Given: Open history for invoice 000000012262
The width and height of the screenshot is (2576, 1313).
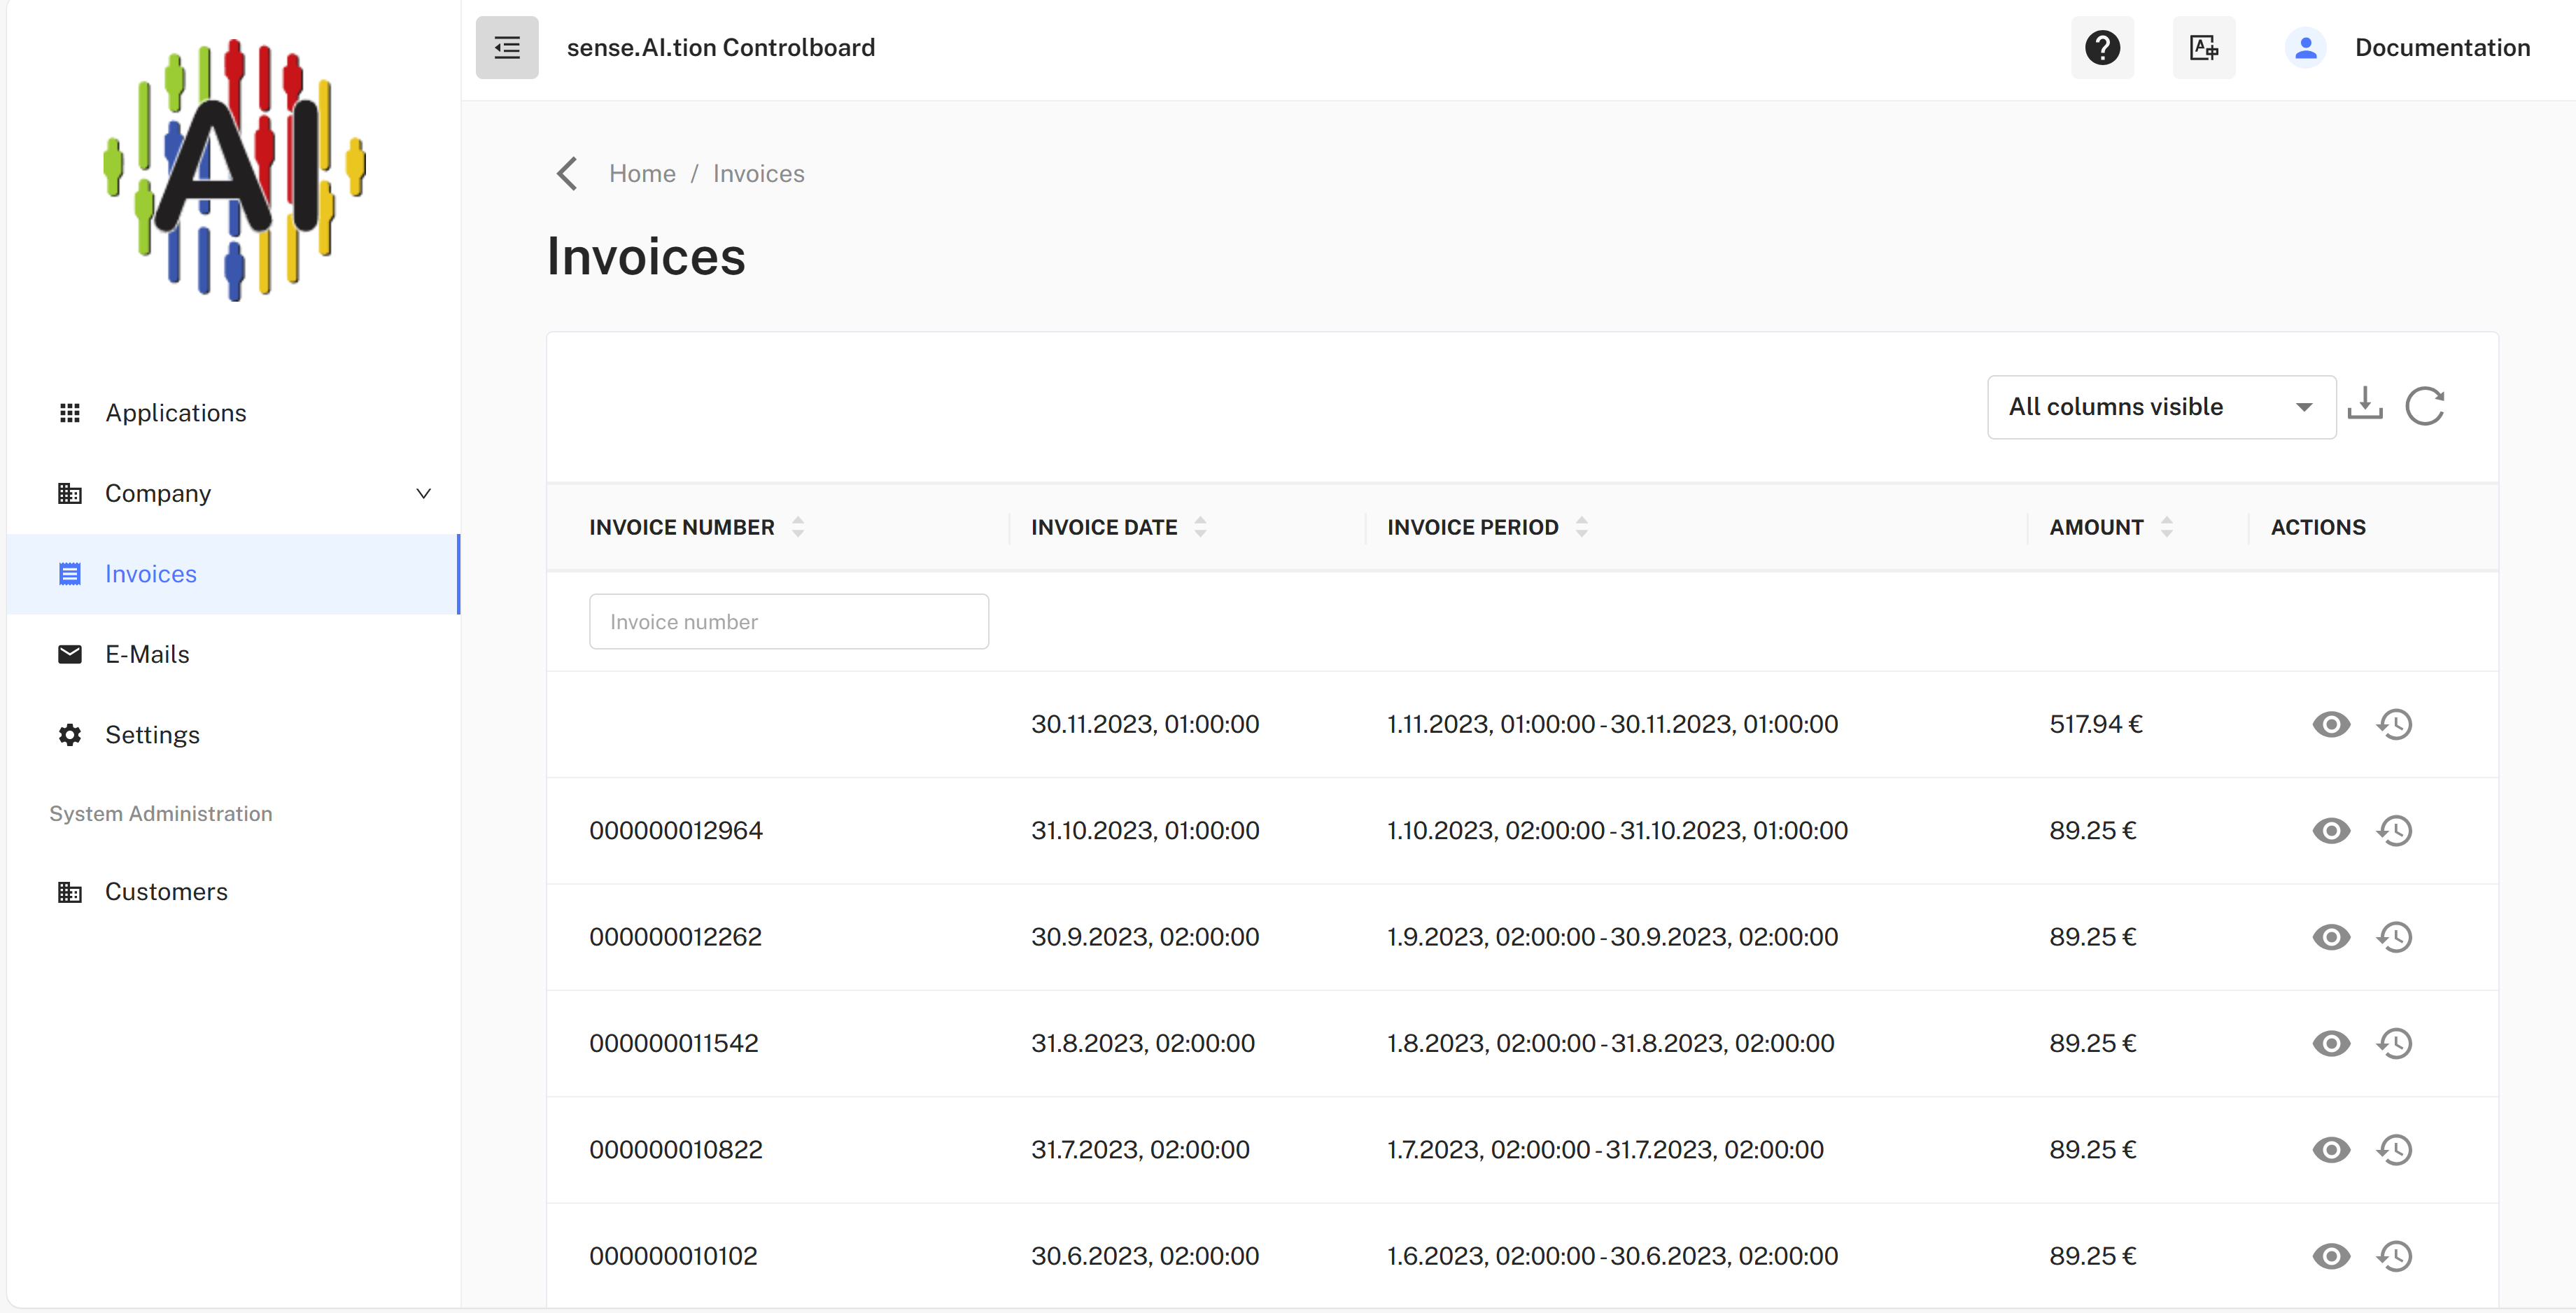Looking at the screenshot, I should point(2395,937).
